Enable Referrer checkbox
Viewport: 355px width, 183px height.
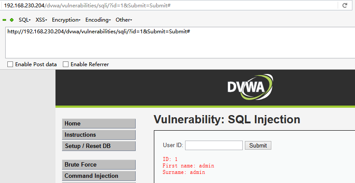tap(65, 64)
